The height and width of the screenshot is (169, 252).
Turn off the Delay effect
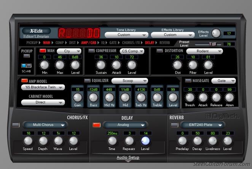click(97, 125)
